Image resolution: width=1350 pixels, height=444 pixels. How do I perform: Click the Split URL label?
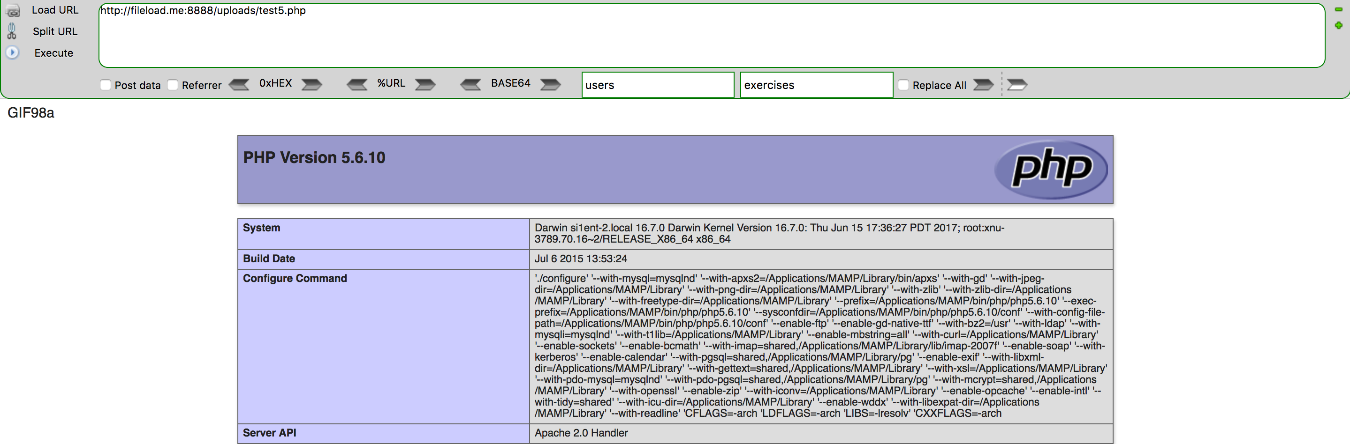(55, 31)
